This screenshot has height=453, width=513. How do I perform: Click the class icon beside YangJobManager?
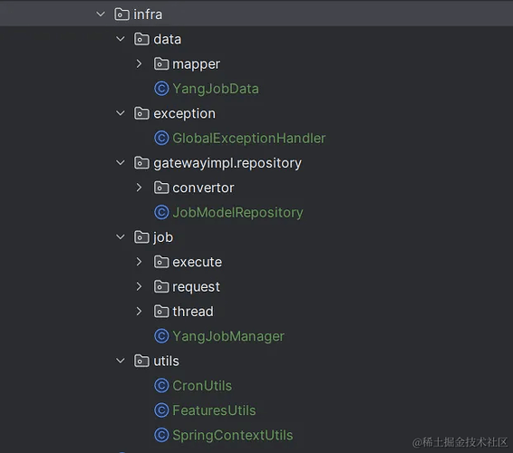coord(161,336)
